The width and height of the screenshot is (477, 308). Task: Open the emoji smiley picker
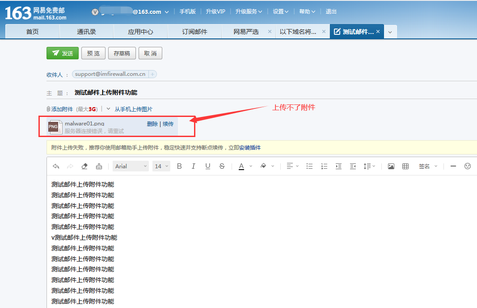pyautogui.click(x=468, y=166)
